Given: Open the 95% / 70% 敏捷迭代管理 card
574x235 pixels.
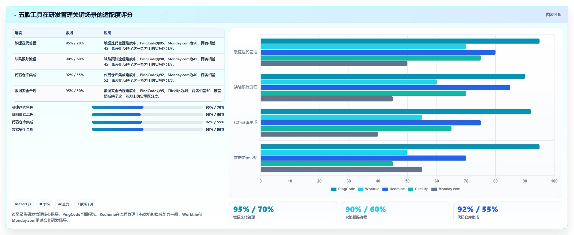Looking at the screenshot, I should click(283, 212).
